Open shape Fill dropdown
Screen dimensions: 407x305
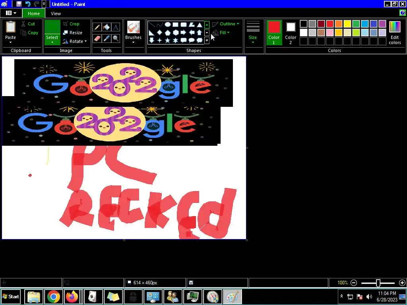click(221, 33)
